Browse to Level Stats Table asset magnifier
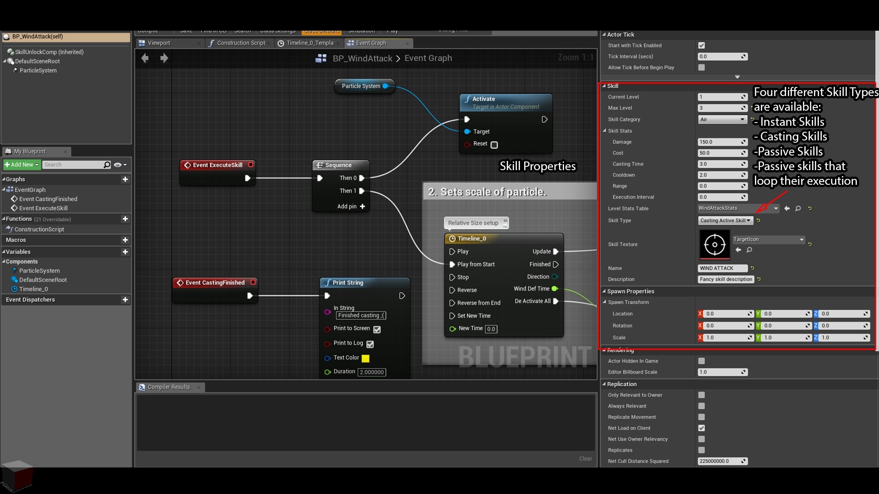The height and width of the screenshot is (494, 879). 798,209
